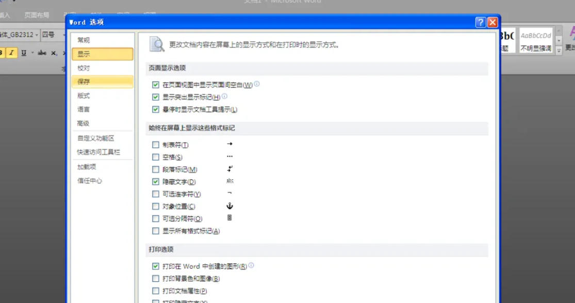Apply Underline in the Word ribbon behind
Image resolution: width=575 pixels, height=303 pixels.
pos(24,53)
